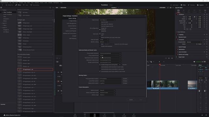Open the Motion range dropdown
This screenshot has width=209, height=117.
[x=107, y=95]
